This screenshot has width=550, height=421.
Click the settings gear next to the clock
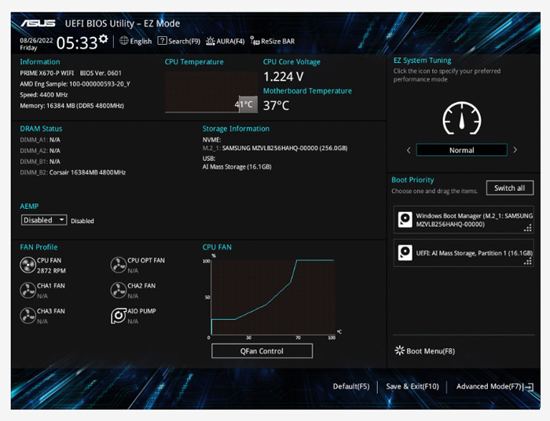pyautogui.click(x=103, y=38)
